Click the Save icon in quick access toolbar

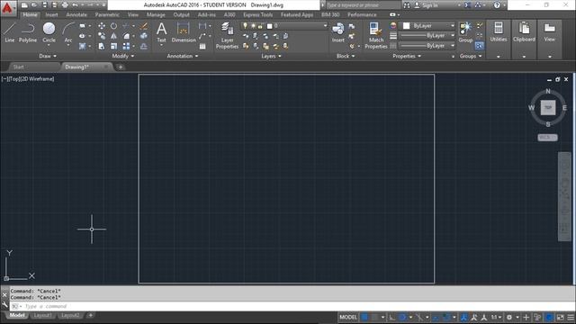tap(44, 5)
